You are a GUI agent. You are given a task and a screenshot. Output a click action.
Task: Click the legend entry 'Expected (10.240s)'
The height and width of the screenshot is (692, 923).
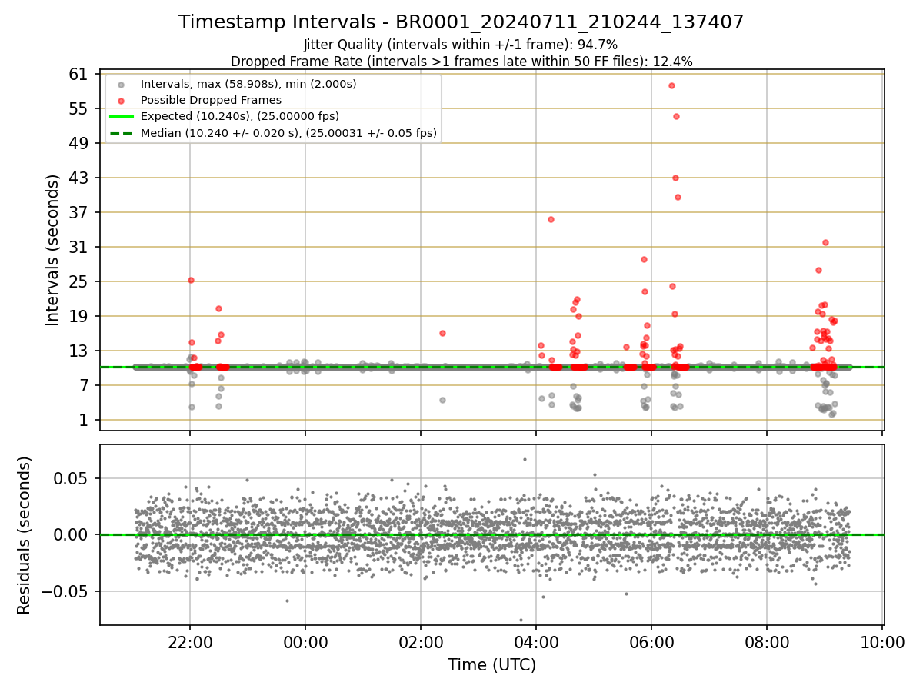(x=240, y=116)
